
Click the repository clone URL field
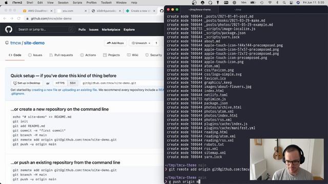coord(122,83)
